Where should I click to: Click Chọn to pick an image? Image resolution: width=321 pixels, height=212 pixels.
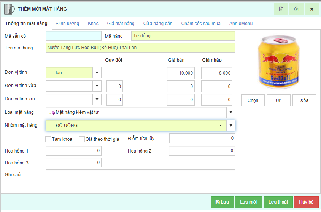tap(253, 100)
